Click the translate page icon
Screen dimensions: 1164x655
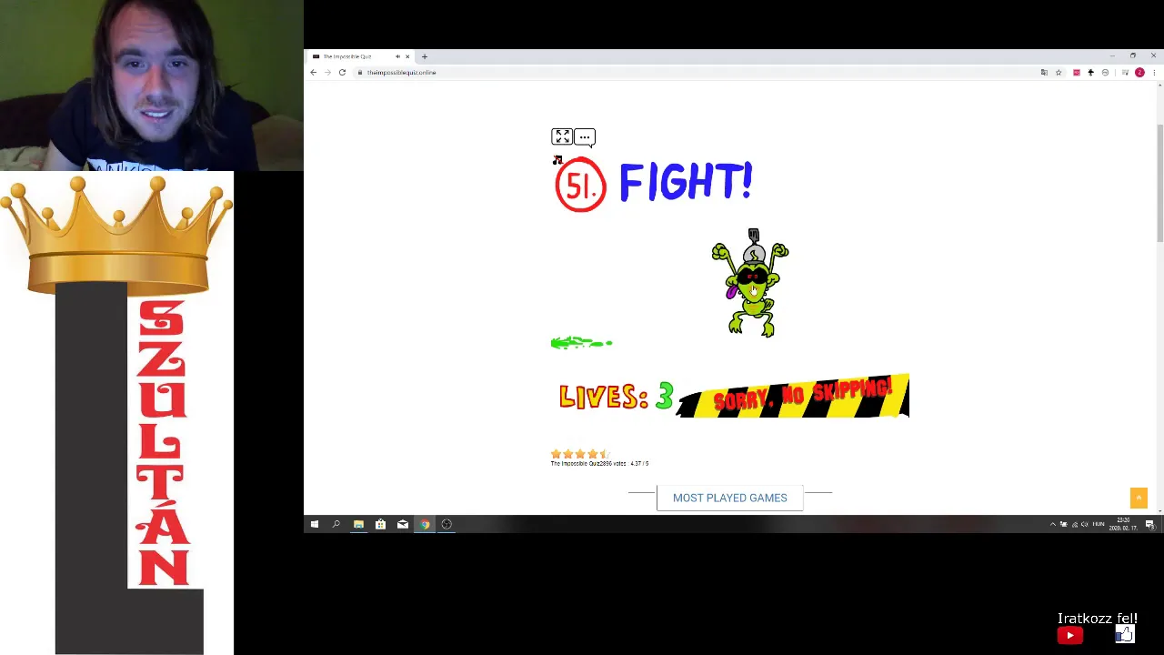(1044, 73)
